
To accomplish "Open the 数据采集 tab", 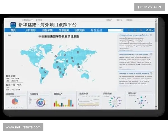I will pyautogui.click(x=47, y=30).
